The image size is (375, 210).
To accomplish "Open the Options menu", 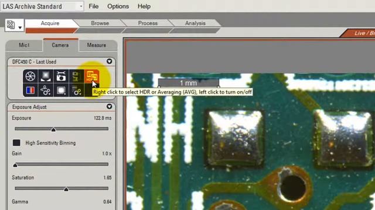I will pos(118,6).
